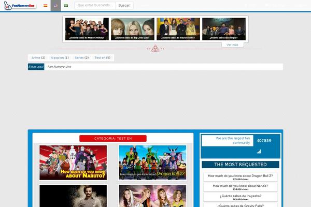Select the US flag language option
This screenshot has height=207, width=311.
(x=56, y=6)
